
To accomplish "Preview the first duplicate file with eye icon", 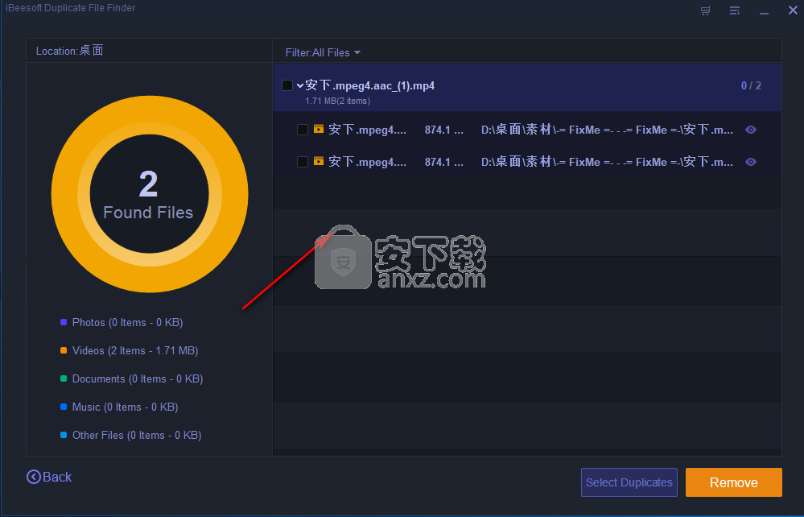I will pyautogui.click(x=751, y=130).
